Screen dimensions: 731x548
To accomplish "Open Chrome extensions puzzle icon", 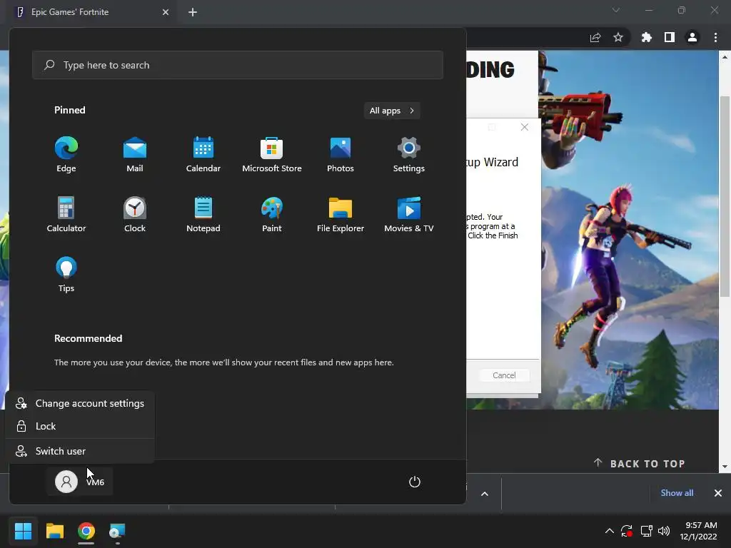I will point(647,37).
